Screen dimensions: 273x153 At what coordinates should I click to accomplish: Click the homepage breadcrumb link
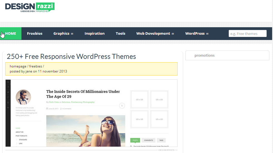point(18,66)
